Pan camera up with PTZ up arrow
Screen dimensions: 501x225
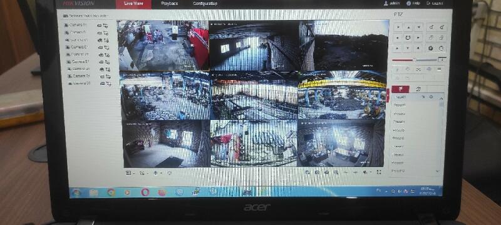pyautogui.click(x=408, y=27)
